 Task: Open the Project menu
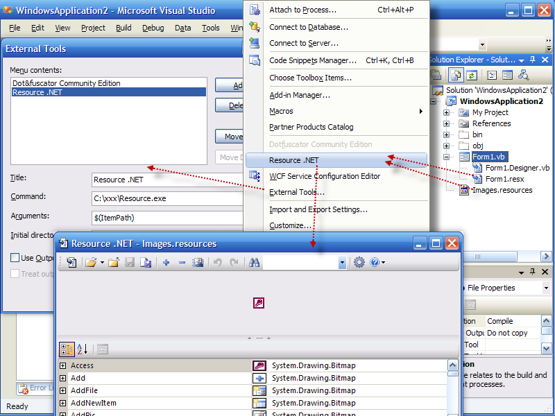(93, 28)
